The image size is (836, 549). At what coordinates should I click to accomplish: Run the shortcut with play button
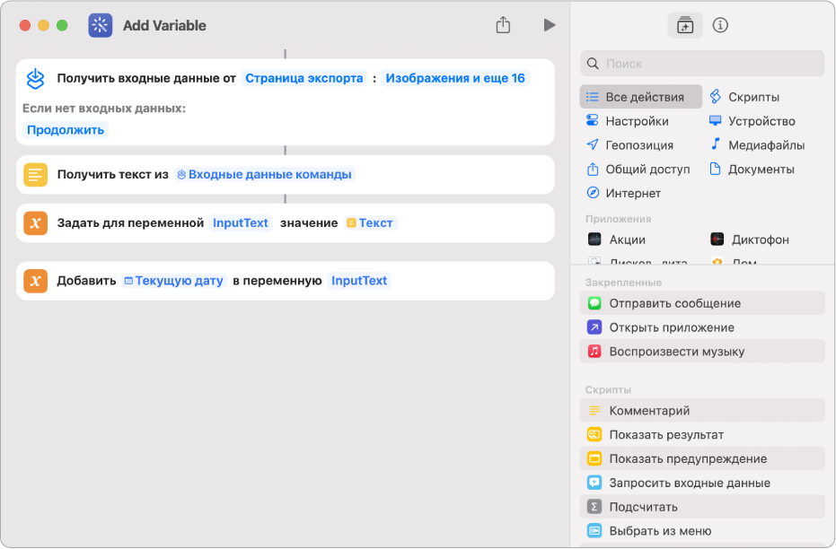(x=550, y=25)
